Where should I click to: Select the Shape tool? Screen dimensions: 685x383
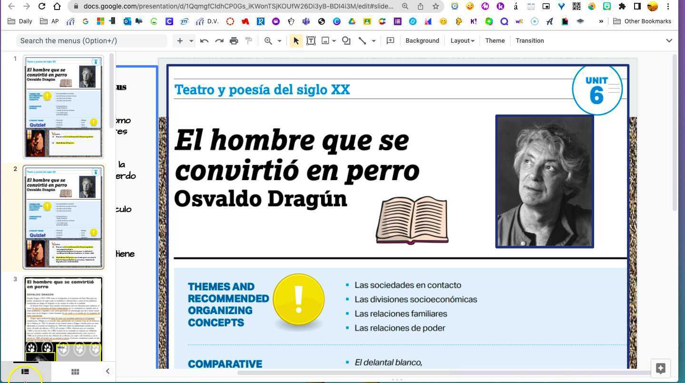point(346,40)
